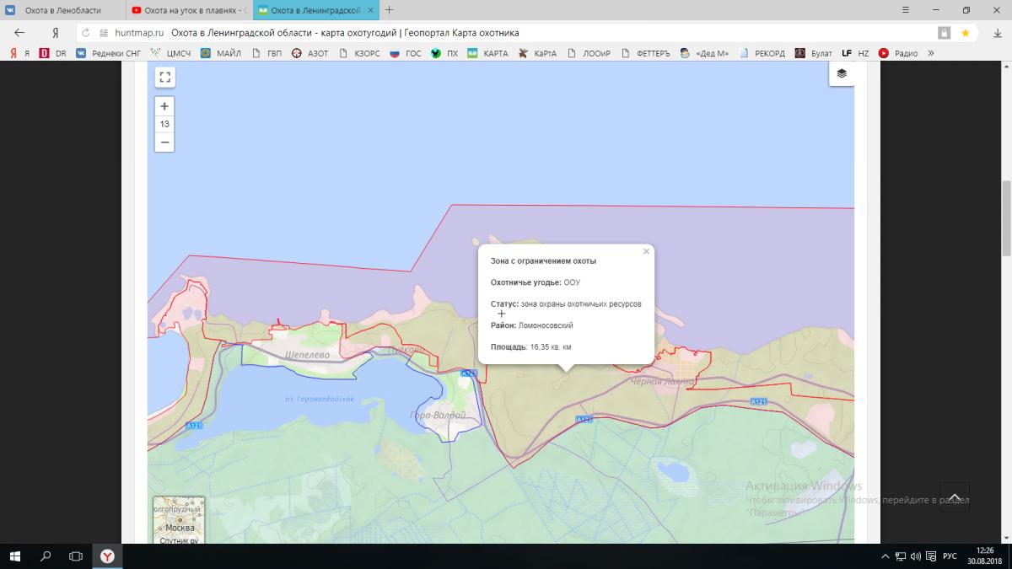Open a new browser tab

[389, 10]
